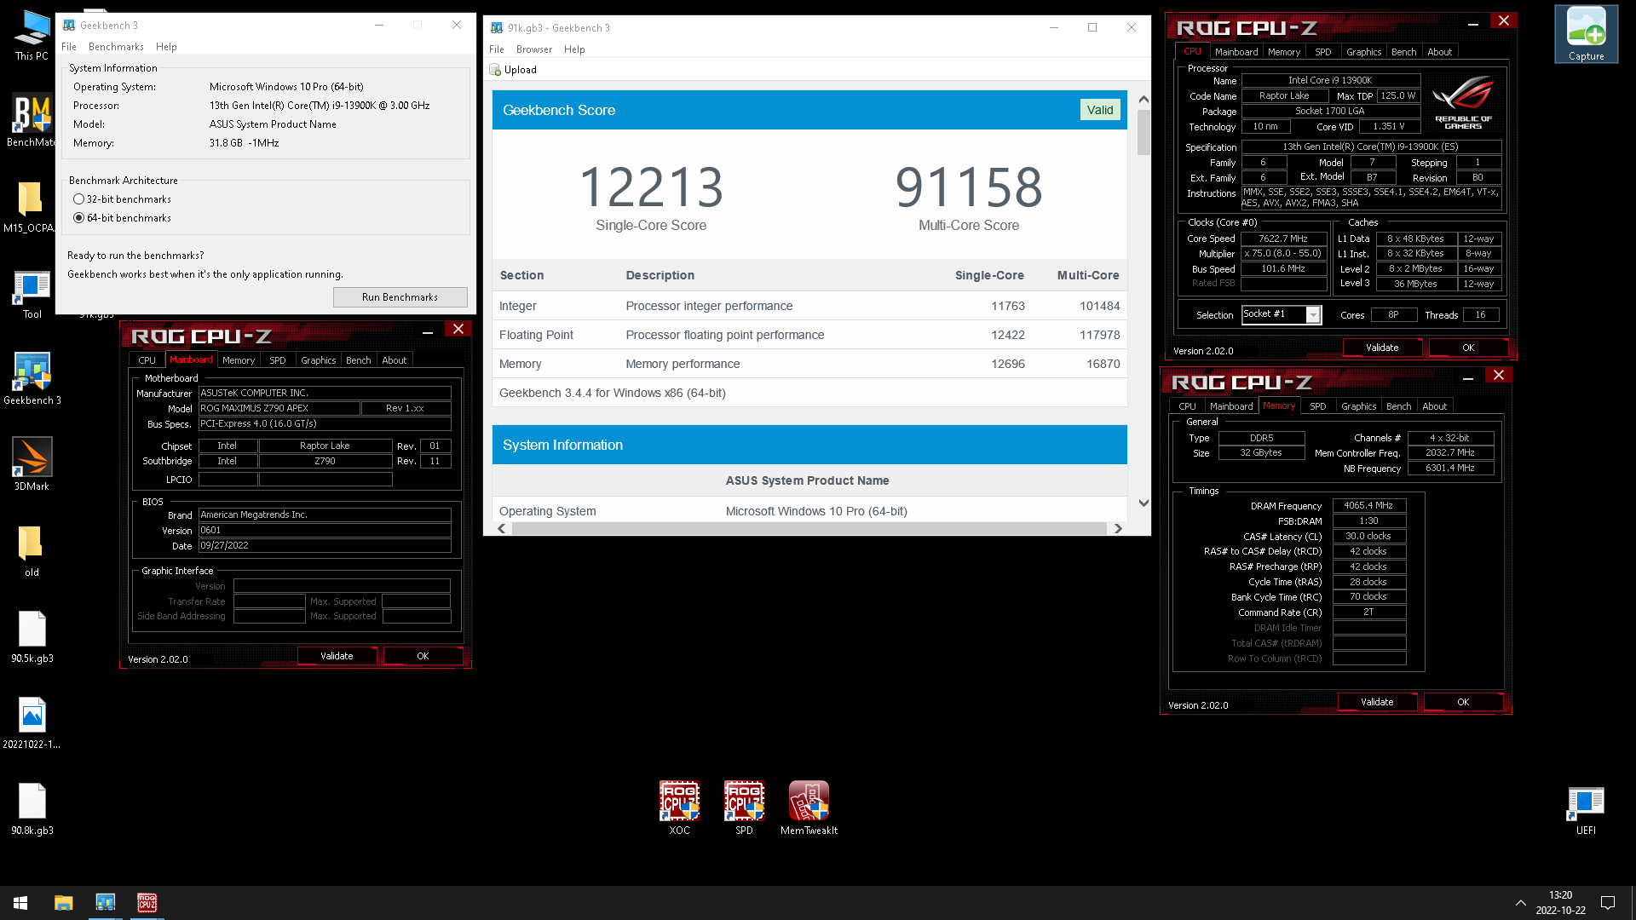Select 32-bit benchmarks radio button
This screenshot has height=920, width=1636.
click(79, 199)
